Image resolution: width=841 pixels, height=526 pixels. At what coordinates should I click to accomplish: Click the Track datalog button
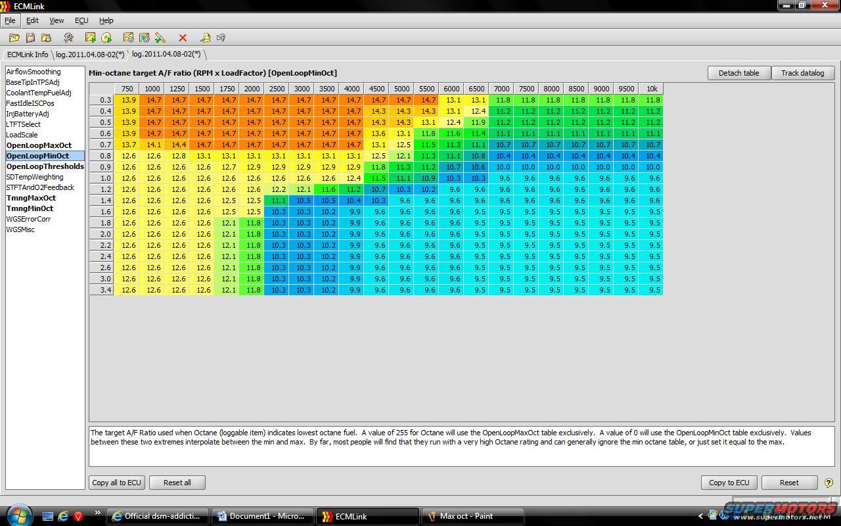[x=802, y=73]
